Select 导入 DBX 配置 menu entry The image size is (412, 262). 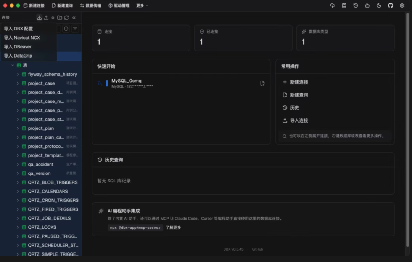(28, 29)
